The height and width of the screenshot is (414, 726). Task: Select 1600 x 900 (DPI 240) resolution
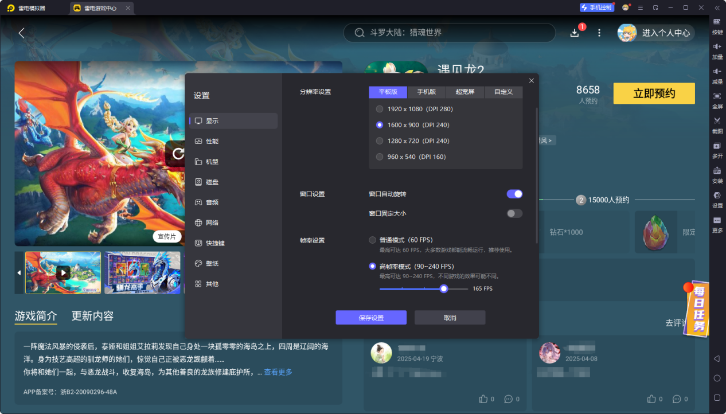pos(412,125)
